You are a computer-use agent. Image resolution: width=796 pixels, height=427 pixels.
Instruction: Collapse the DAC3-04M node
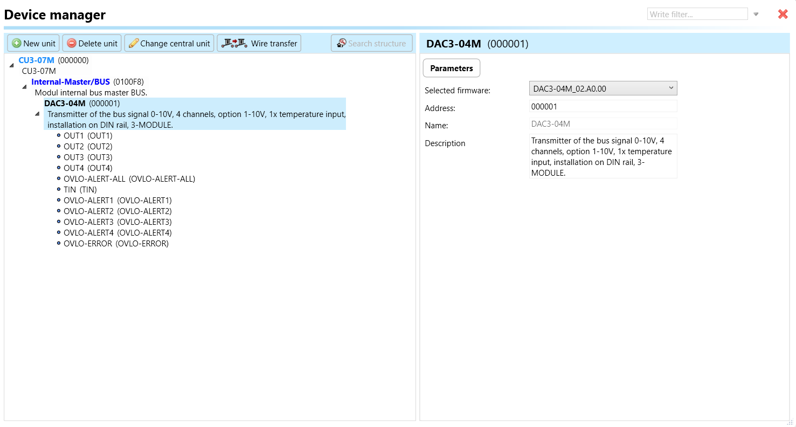click(37, 114)
